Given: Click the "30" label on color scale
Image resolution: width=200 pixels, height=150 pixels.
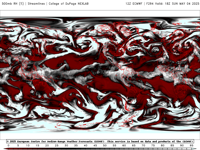Looking at the screenshot, I should (66, 145).
